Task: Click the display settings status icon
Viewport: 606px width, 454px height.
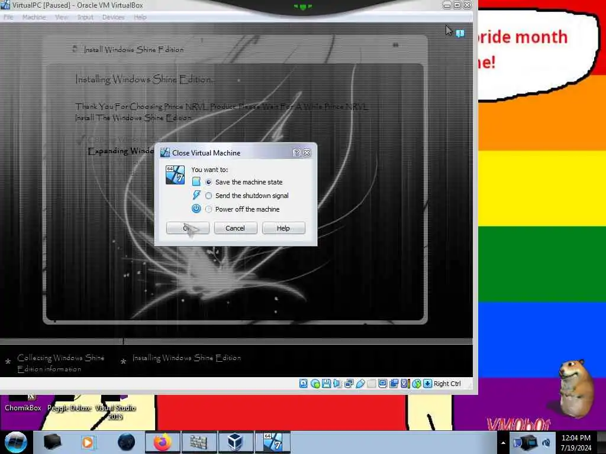Action: click(x=383, y=383)
